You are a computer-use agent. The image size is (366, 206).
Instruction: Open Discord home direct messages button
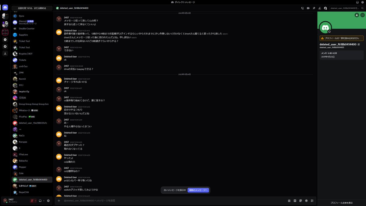pos(5,8)
